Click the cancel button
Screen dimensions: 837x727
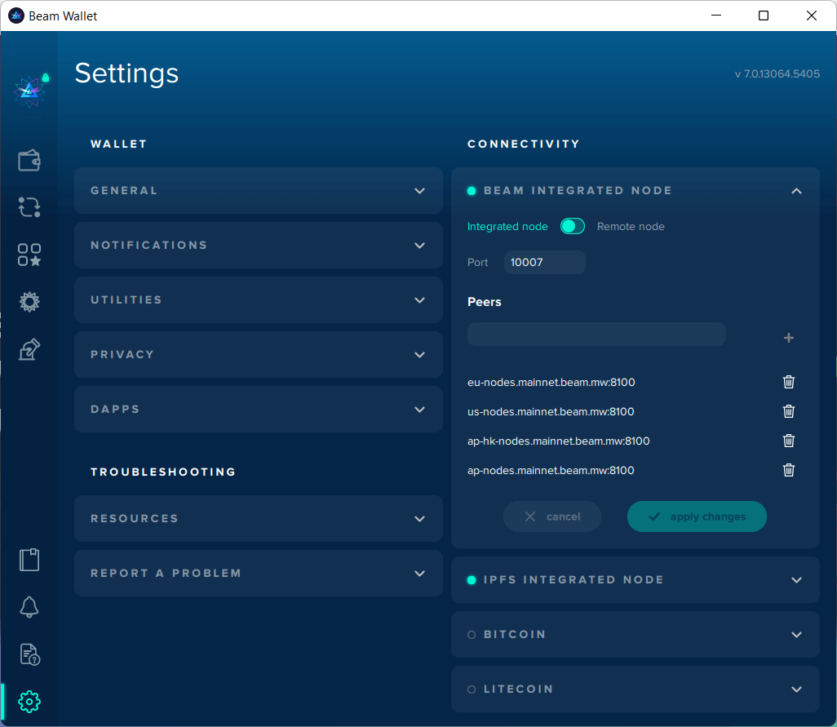pos(552,516)
